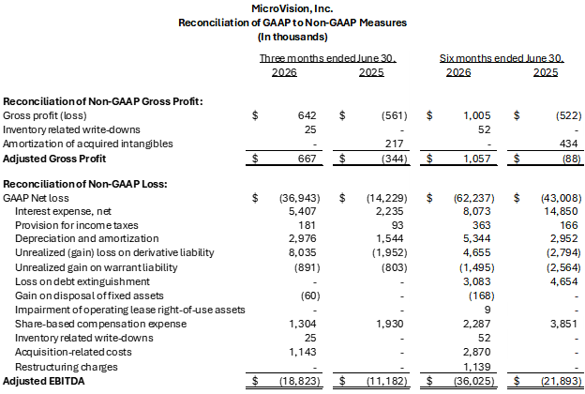Click gross profit value (561)

pos(394,115)
